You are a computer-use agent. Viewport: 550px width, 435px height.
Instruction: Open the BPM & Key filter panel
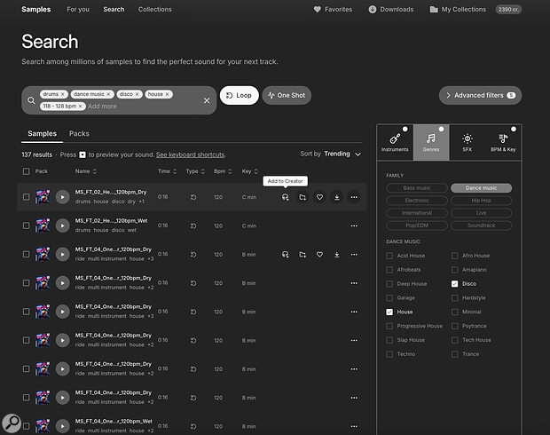(502, 142)
